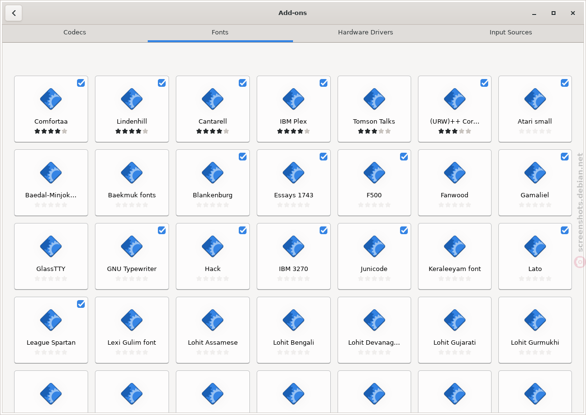Screen dimensions: 586x415
Task: Click the IBM Plex star rating
Action: [x=293, y=131]
